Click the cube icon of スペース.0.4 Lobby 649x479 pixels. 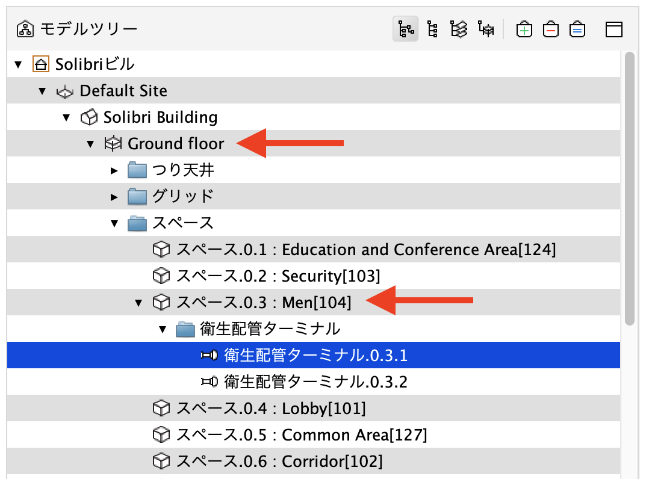coord(161,408)
